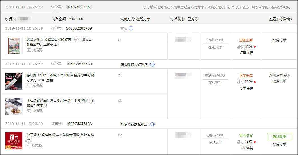
Task: Open 梦罗蓝 补差价专用 product thumbnail
Action: 14,141
